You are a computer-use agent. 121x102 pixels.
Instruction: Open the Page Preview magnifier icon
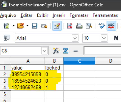(89, 26)
